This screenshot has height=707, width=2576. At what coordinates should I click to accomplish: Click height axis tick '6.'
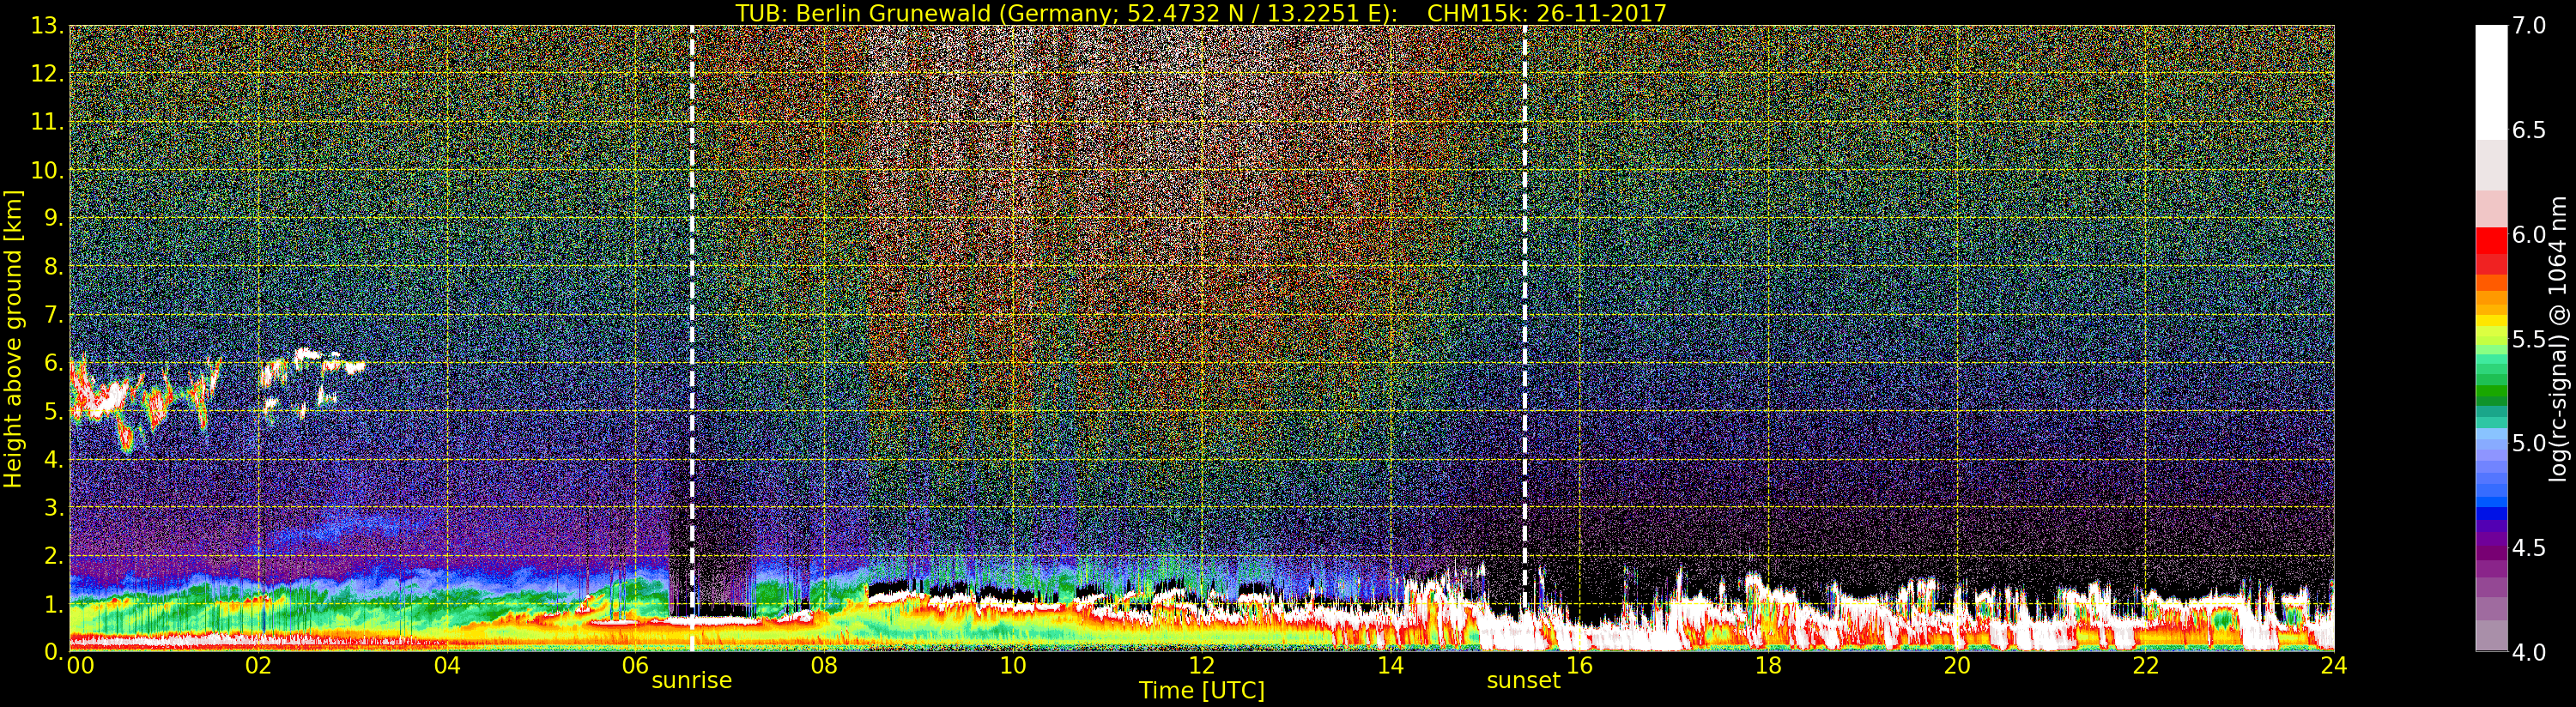click(54, 363)
